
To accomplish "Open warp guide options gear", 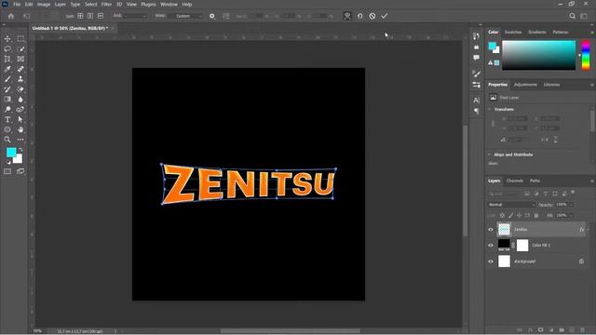I will [212, 16].
